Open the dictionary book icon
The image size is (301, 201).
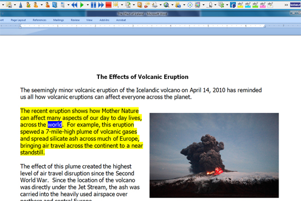55,5
